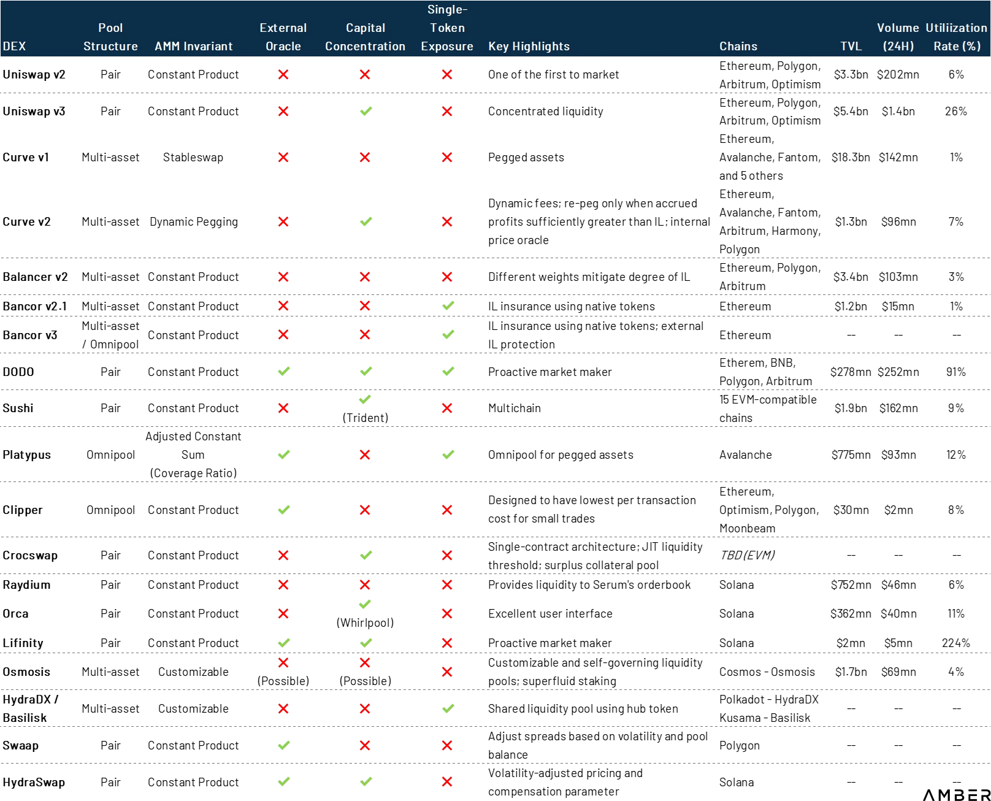Screen dimensions: 991x801
Task: Click the green check above (Whirlpool) for Orca
Action: point(365,604)
